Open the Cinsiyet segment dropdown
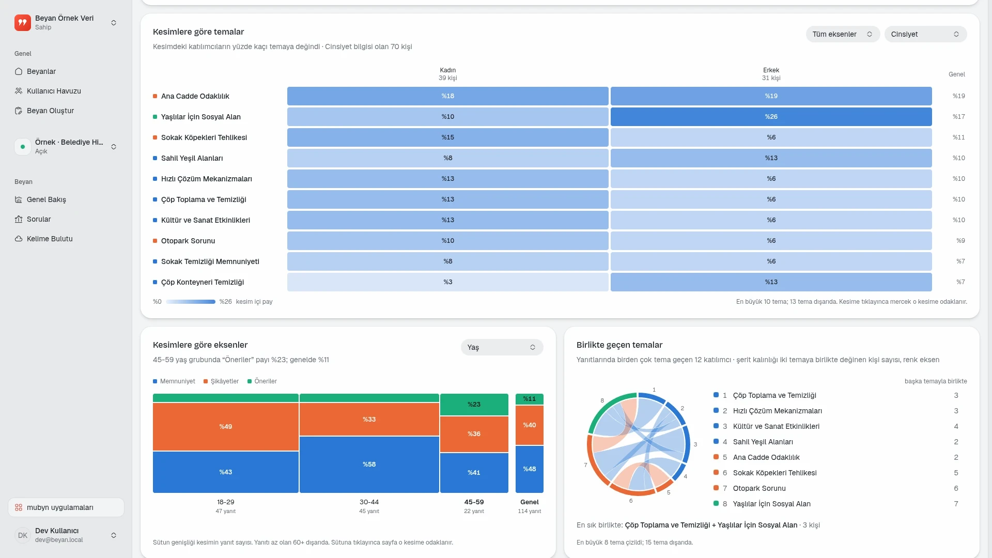Viewport: 992px width, 558px height. click(x=925, y=34)
